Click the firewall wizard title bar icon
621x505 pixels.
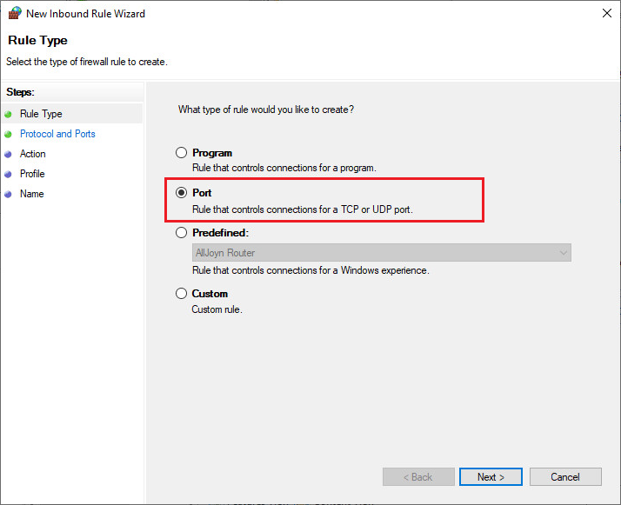pos(13,14)
